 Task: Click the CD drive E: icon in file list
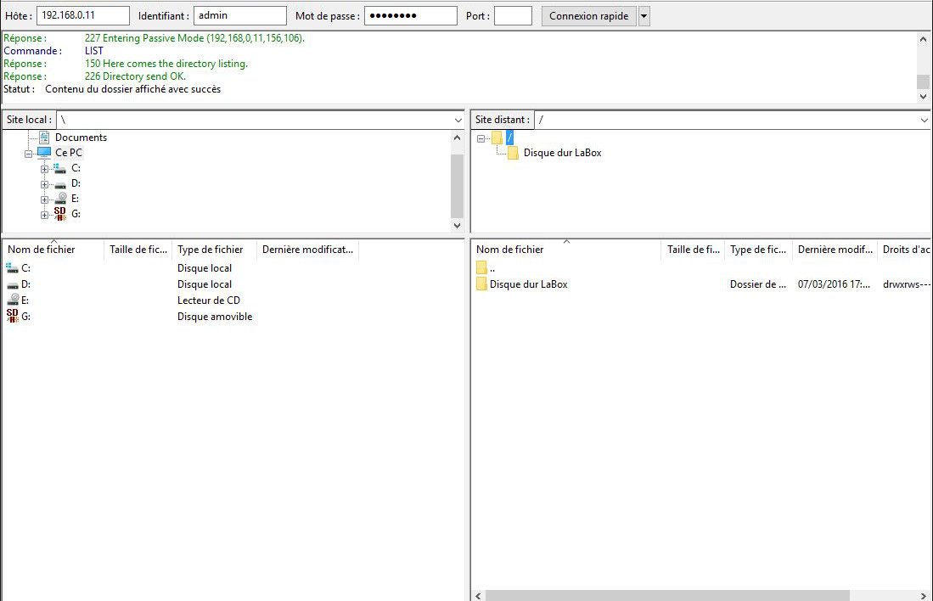click(x=12, y=300)
